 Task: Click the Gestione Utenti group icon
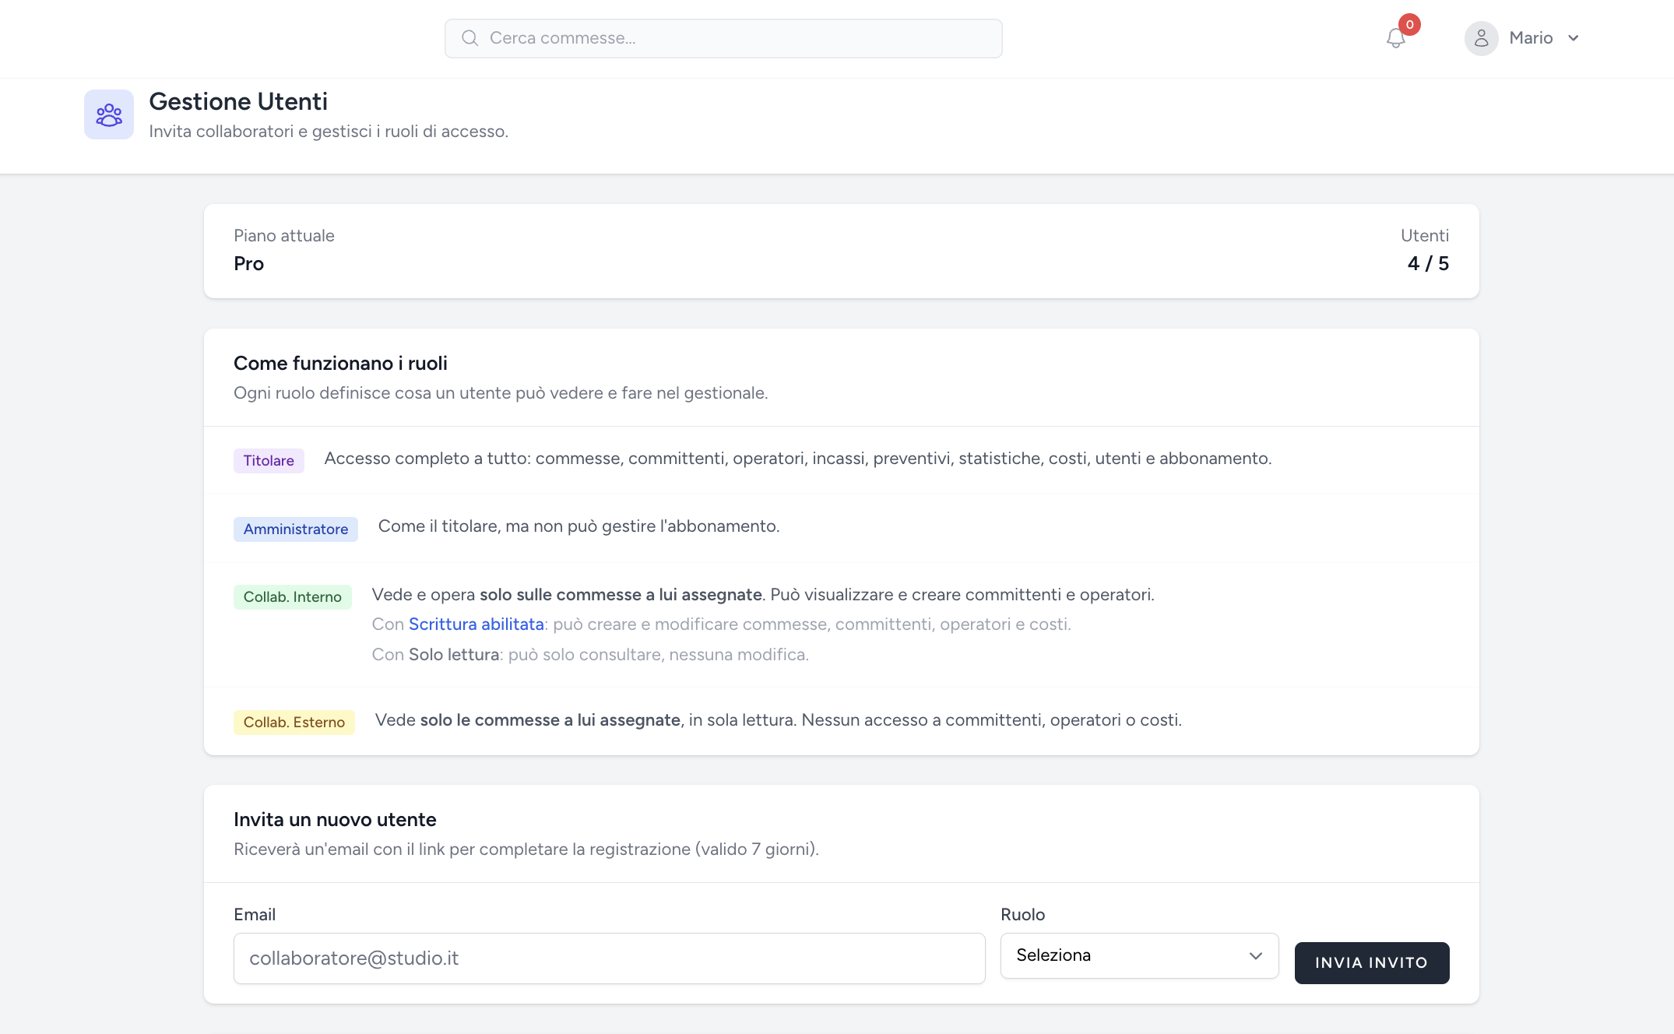click(109, 114)
